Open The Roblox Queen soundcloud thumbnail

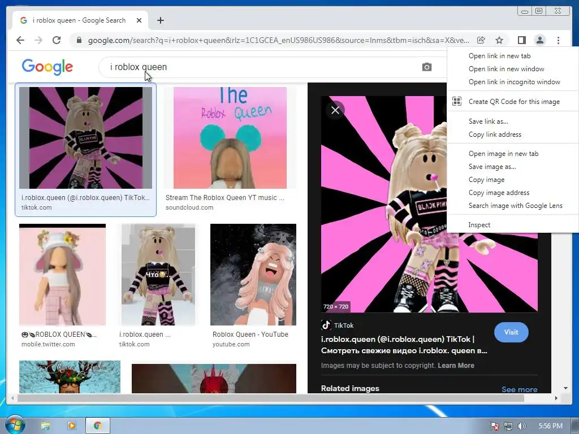[x=230, y=138]
